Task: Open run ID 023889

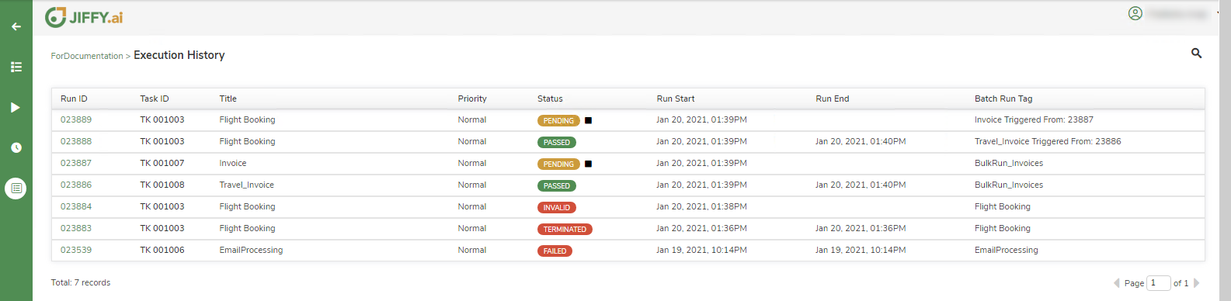Action: point(76,119)
